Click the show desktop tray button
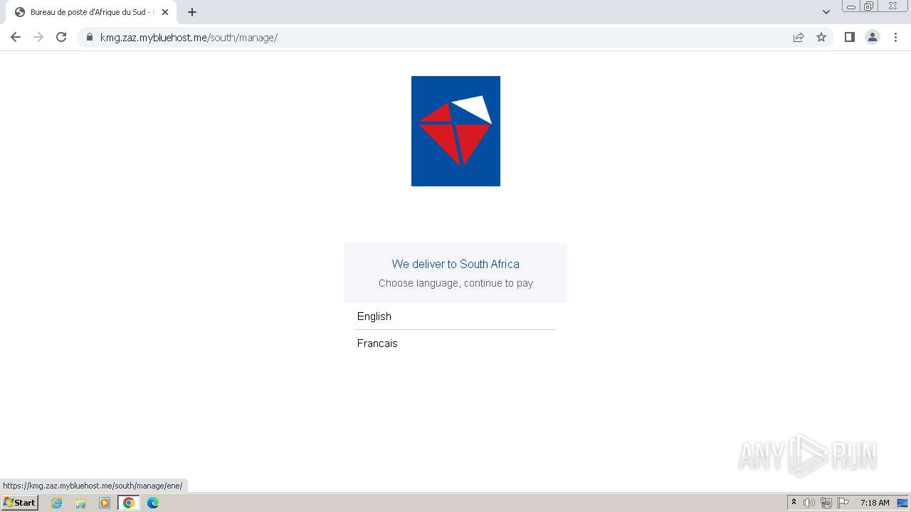911x512 pixels. pos(902,503)
